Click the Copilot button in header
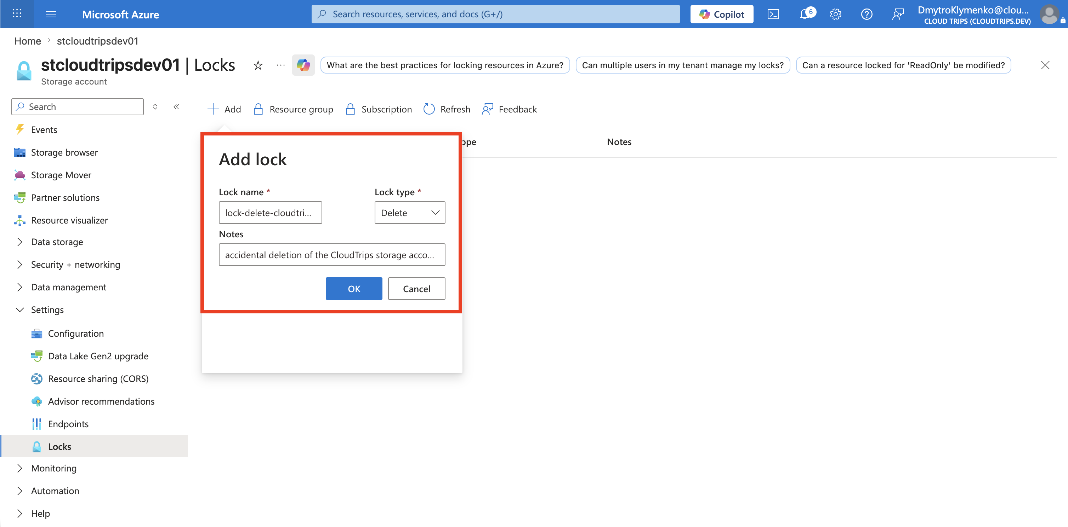The height and width of the screenshot is (527, 1068). pyautogui.click(x=721, y=14)
